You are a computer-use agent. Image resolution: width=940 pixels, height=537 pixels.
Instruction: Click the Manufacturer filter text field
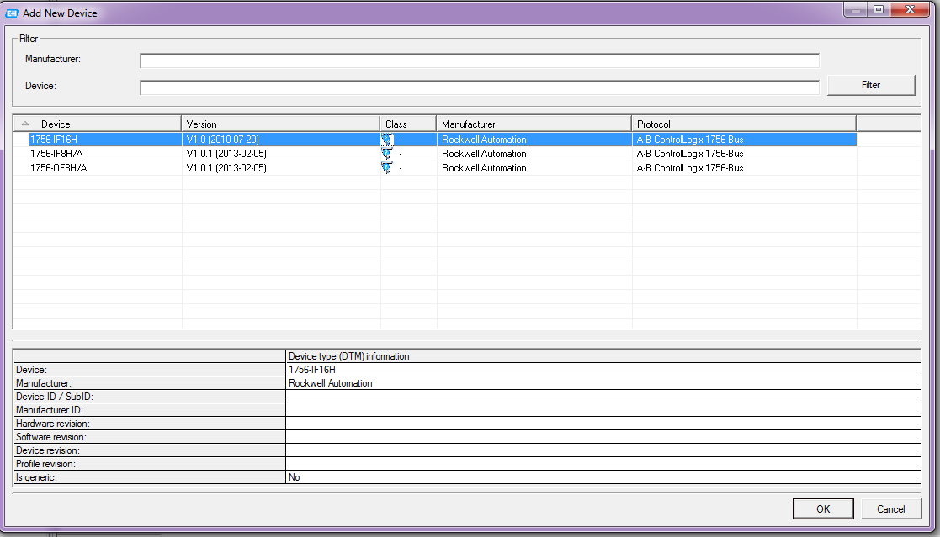(x=479, y=61)
